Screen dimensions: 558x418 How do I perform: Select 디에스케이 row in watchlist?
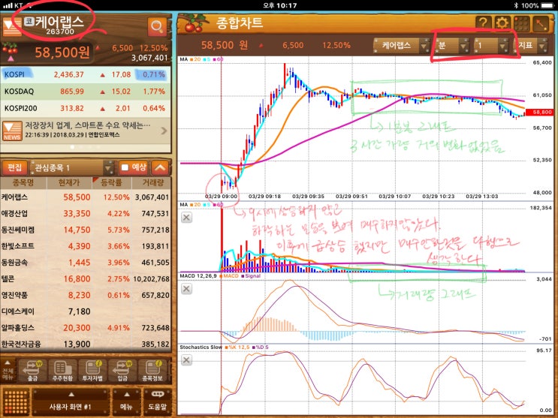(86, 311)
